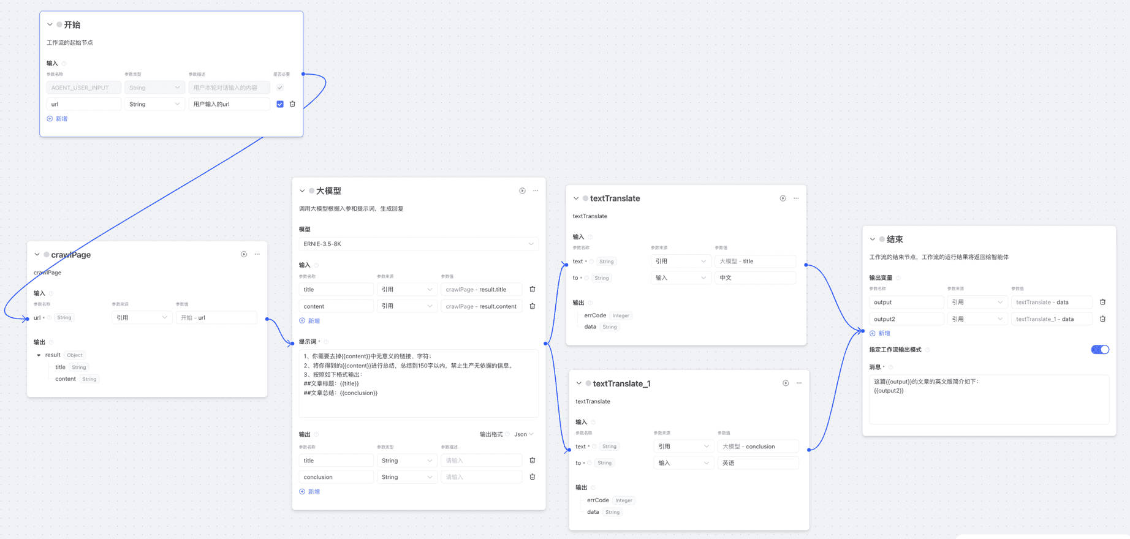The width and height of the screenshot is (1130, 539).
Task: Run the crawlPage node with its play icon
Action: [x=244, y=254]
